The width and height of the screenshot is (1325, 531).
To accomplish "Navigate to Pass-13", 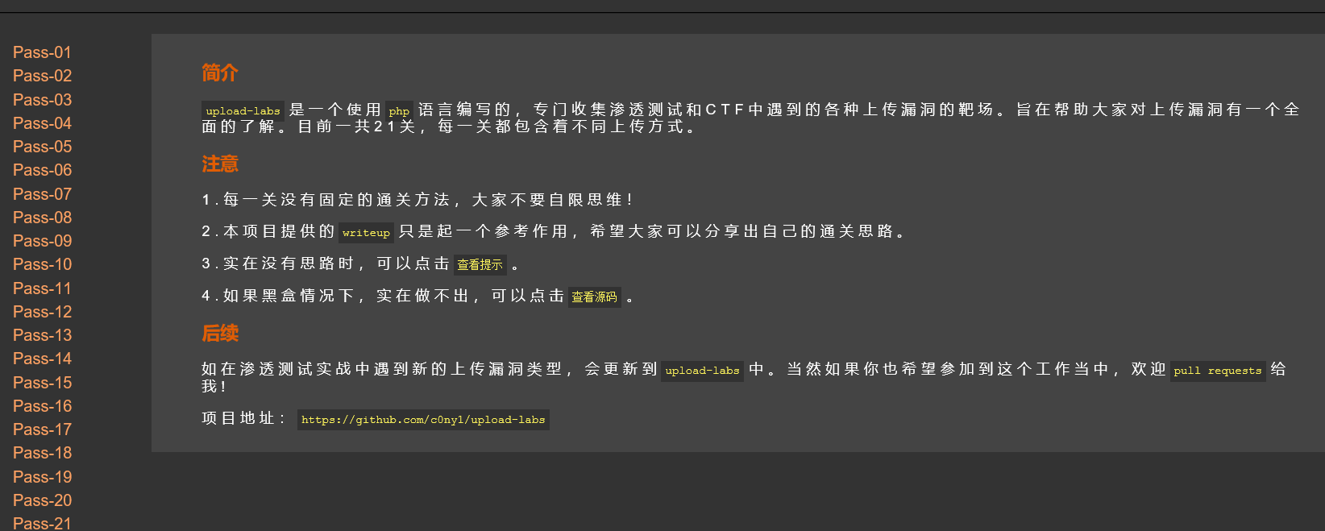I will click(x=42, y=335).
